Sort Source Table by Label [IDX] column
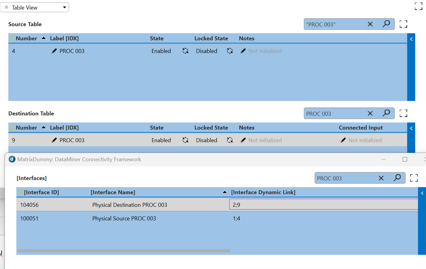426x269 pixels. coord(64,38)
